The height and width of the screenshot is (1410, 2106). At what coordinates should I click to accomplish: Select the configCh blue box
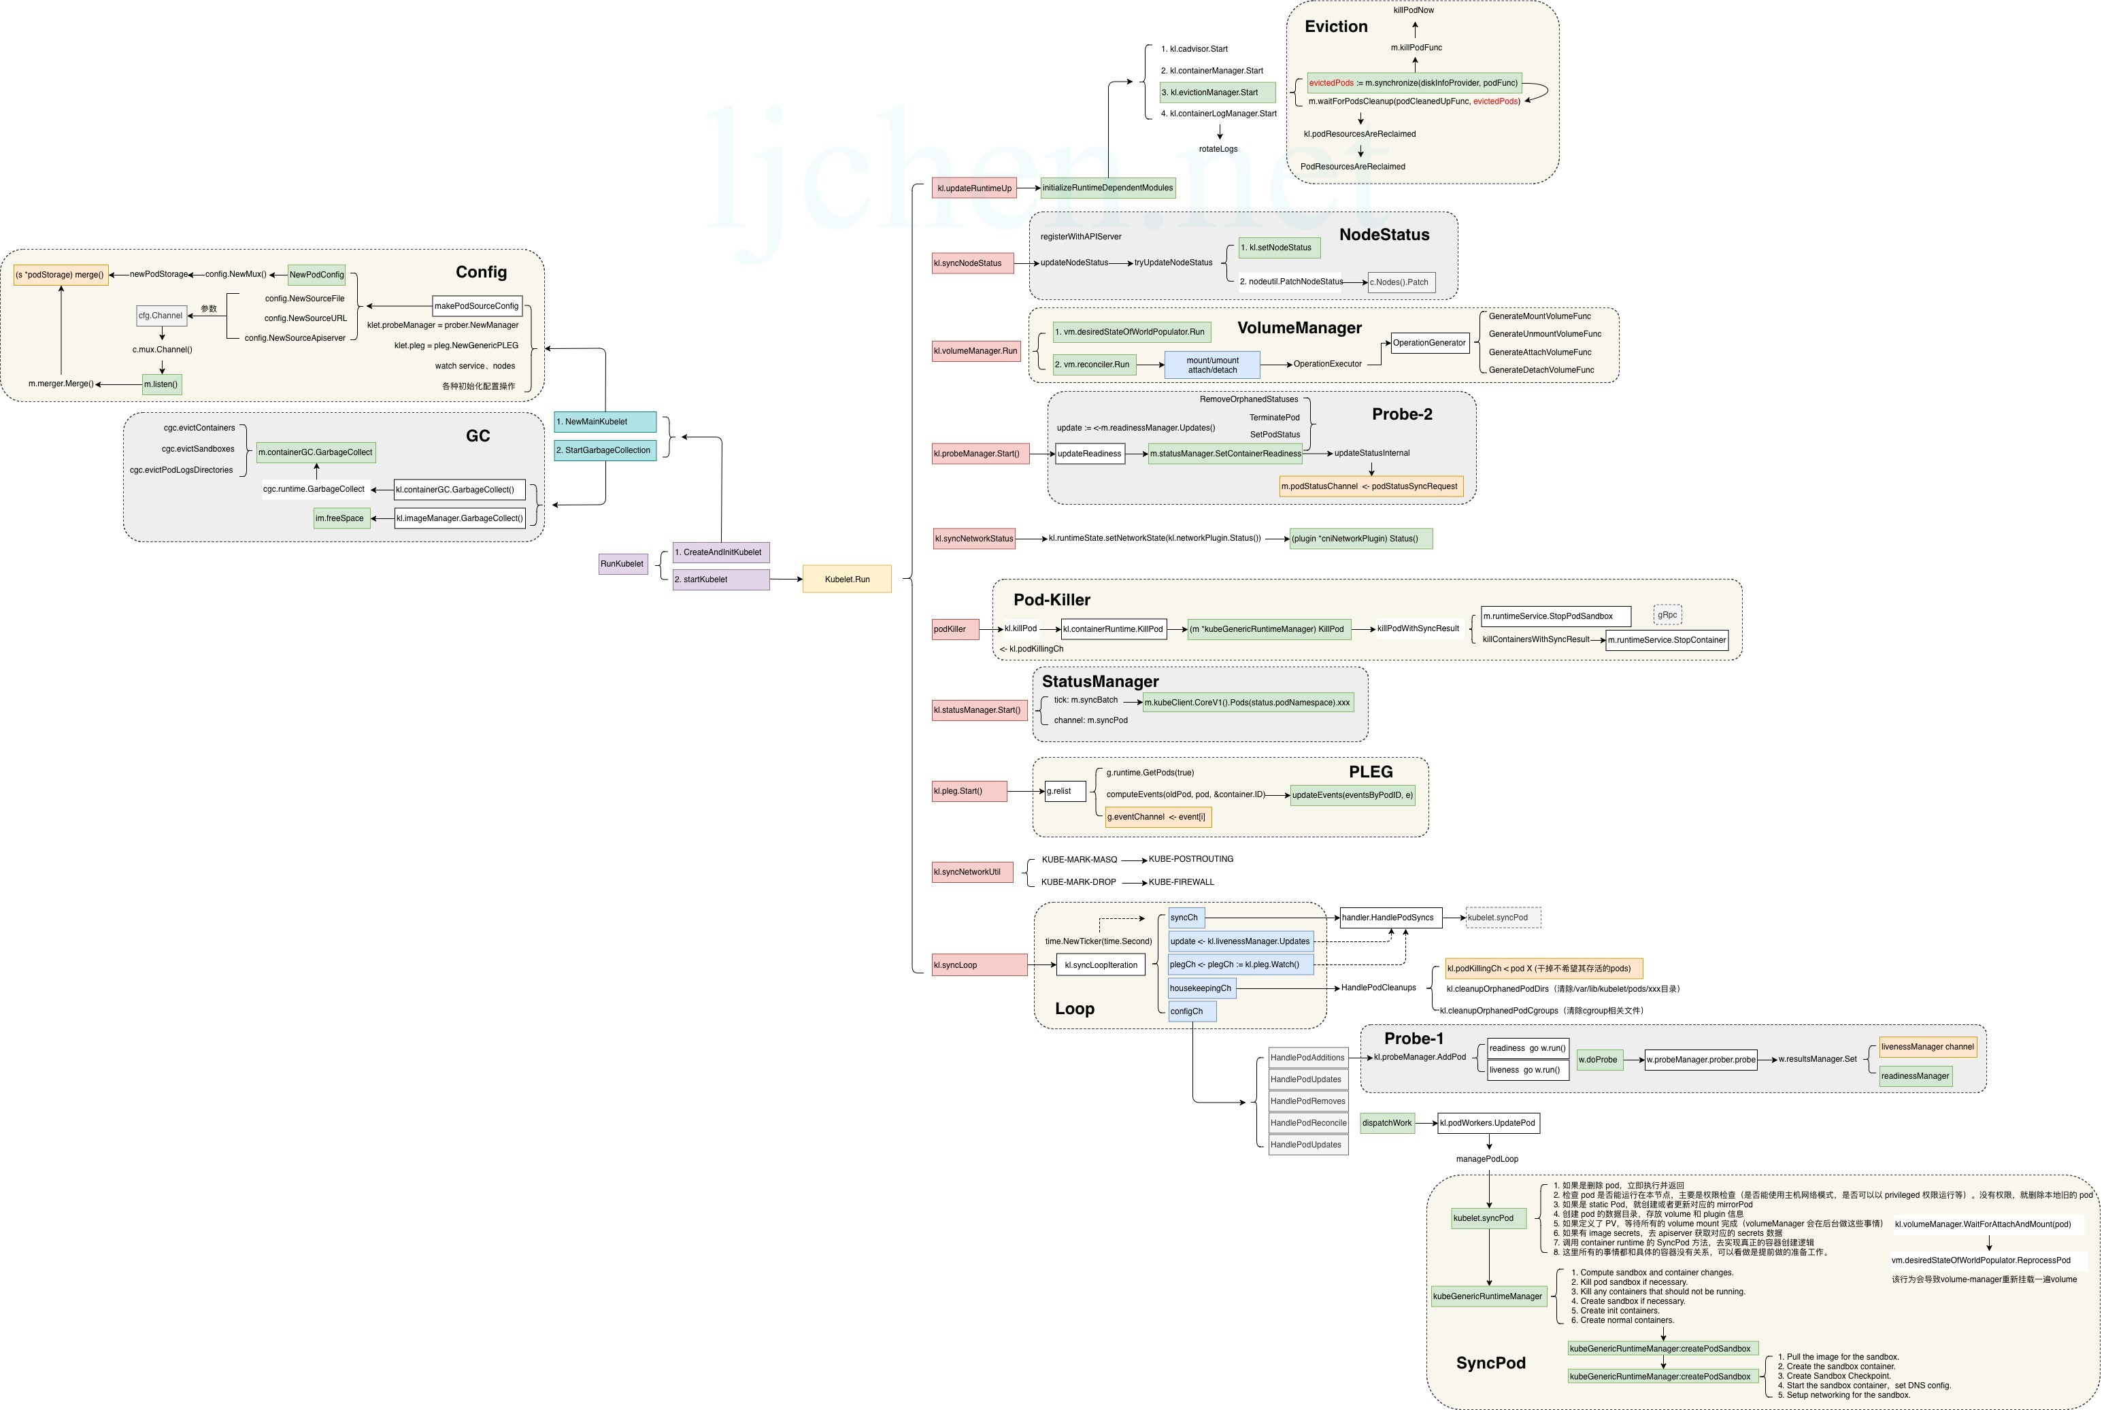(x=1192, y=1011)
